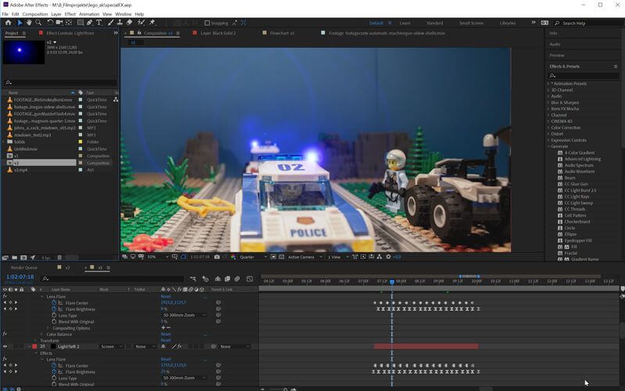Select the Selection arrow tool
This screenshot has height=391, width=625.
[20, 23]
